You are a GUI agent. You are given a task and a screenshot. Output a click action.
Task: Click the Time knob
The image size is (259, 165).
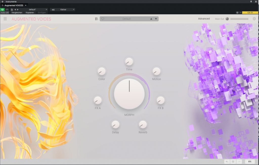pos(129,62)
